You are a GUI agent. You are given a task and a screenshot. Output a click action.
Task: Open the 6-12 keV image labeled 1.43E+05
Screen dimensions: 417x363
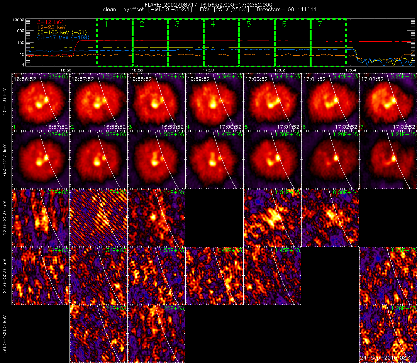pyautogui.click(x=214, y=160)
